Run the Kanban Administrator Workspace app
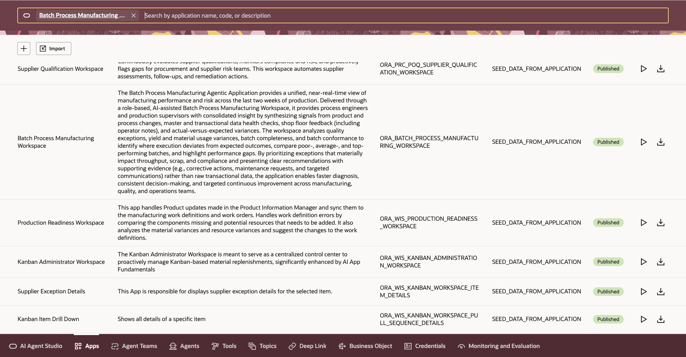This screenshot has width=686, height=357. click(644, 262)
